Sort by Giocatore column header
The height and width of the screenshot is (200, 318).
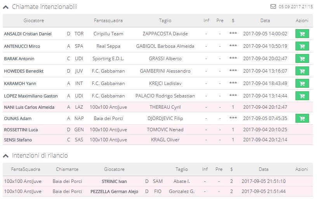click(34, 21)
